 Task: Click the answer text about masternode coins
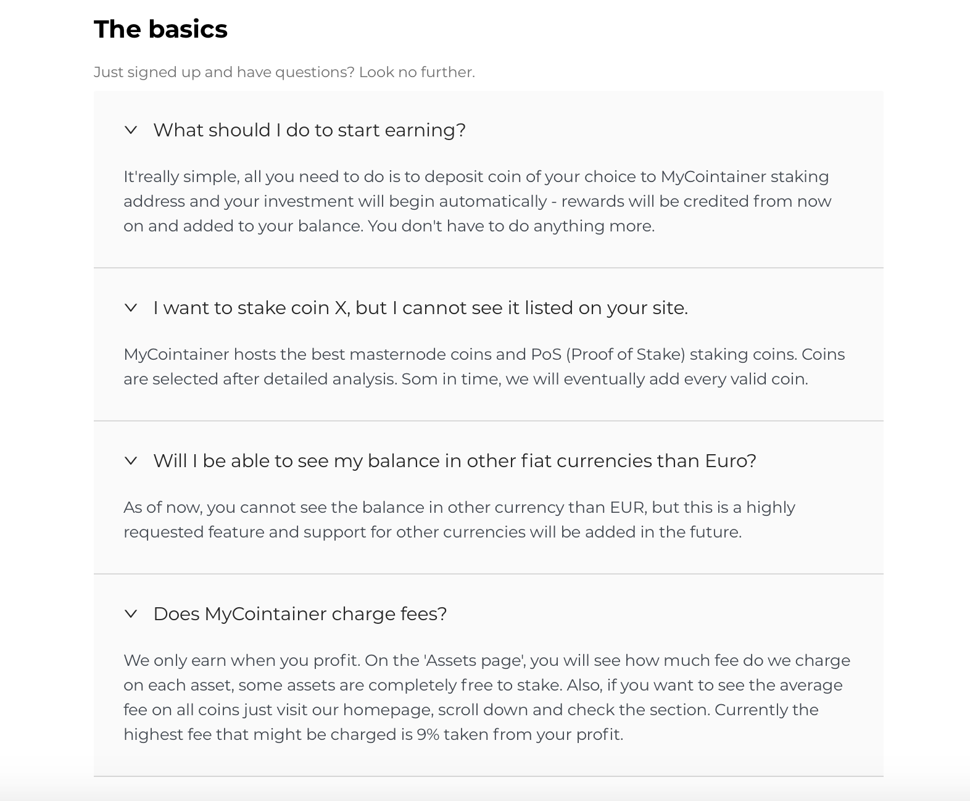(484, 367)
